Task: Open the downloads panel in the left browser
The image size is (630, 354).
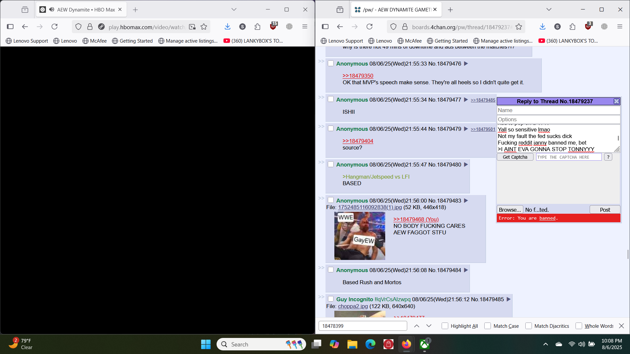Action: (227, 27)
